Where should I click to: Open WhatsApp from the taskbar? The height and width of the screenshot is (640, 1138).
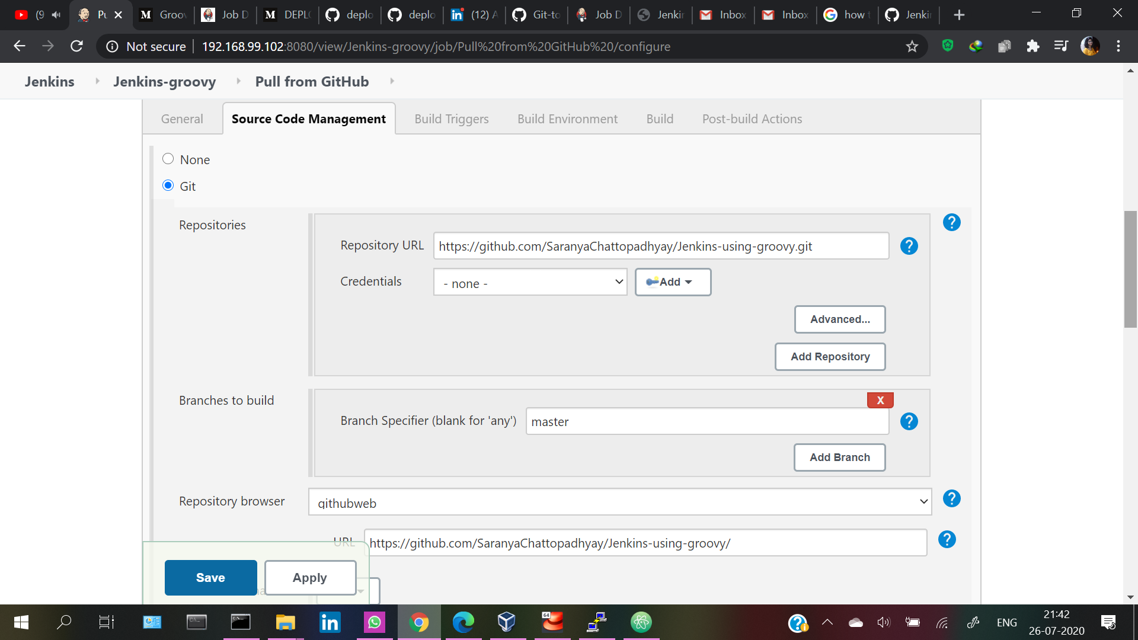(374, 622)
